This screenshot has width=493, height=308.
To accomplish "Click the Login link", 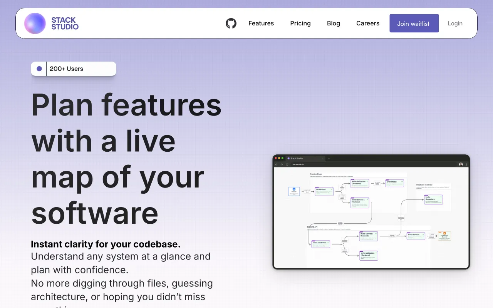I will point(455,23).
